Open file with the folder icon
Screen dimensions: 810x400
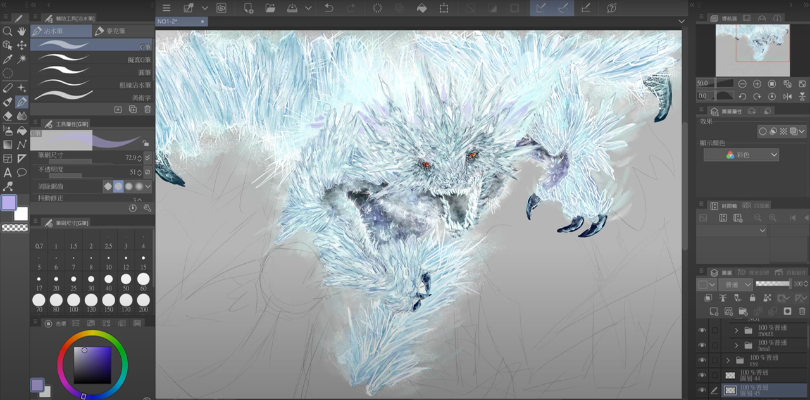click(270, 8)
